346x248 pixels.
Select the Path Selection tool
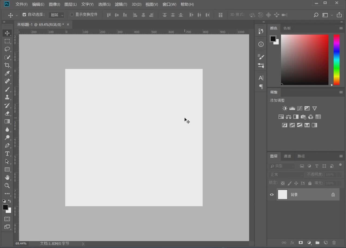pyautogui.click(x=7, y=161)
